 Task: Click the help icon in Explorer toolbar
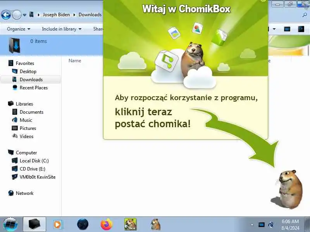point(301,29)
